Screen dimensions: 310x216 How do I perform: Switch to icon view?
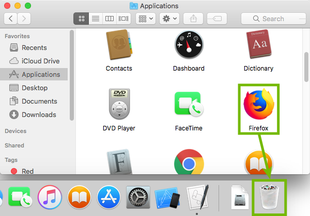tap(81, 19)
